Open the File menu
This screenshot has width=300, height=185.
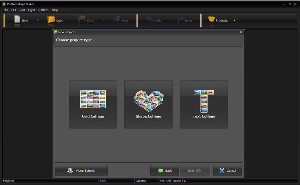6,10
